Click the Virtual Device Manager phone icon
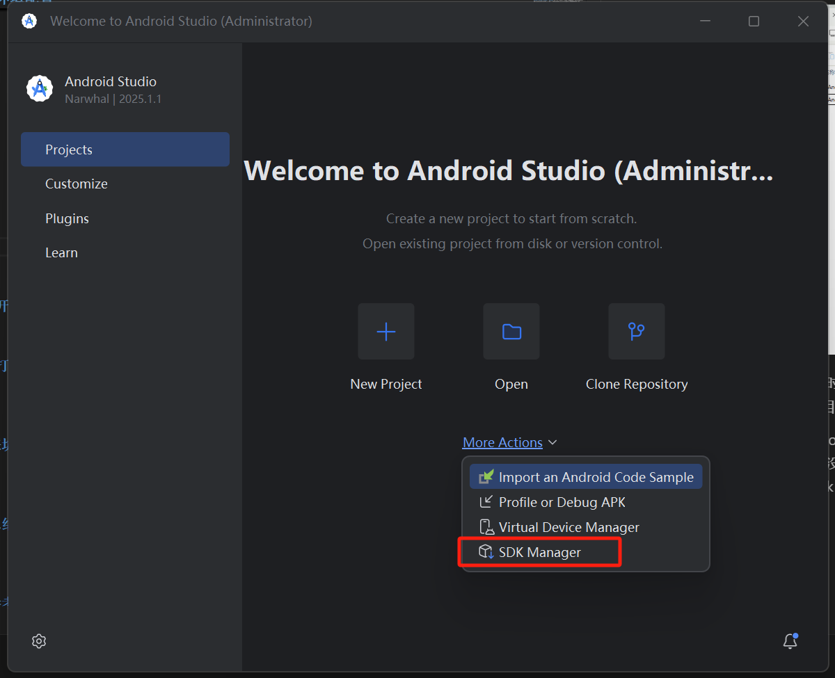Screen dimensions: 835x678 (486, 527)
